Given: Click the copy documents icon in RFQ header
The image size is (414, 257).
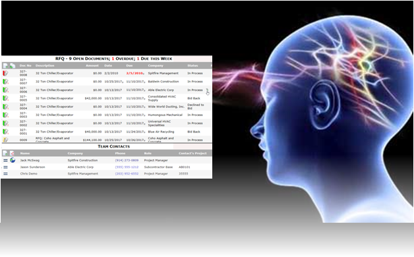Looking at the screenshot, I should (x=13, y=66).
